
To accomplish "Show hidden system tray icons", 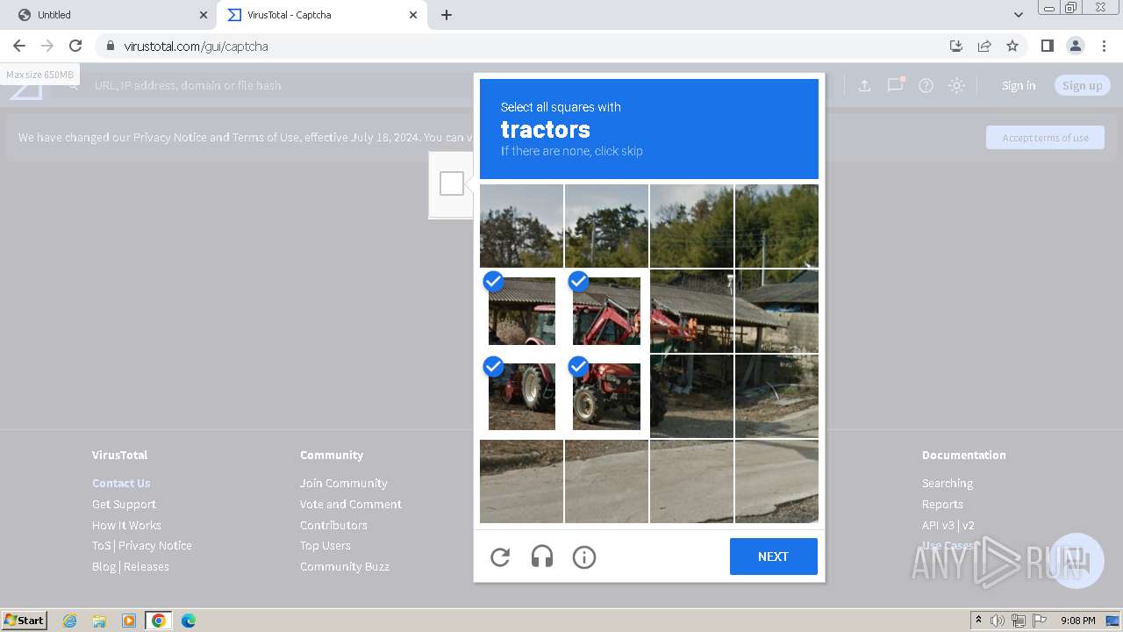I will (x=978, y=621).
